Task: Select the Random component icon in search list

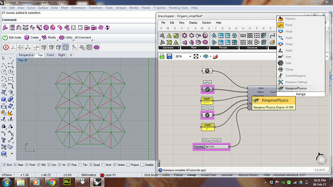Action: (280, 18)
